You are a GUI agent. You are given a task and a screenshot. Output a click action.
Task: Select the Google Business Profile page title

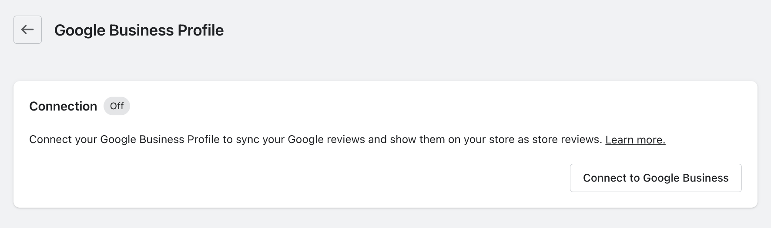139,30
